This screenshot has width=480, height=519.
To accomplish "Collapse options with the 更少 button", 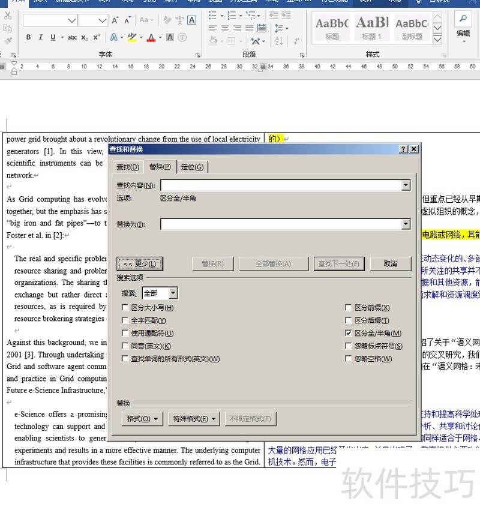I will tap(140, 264).
